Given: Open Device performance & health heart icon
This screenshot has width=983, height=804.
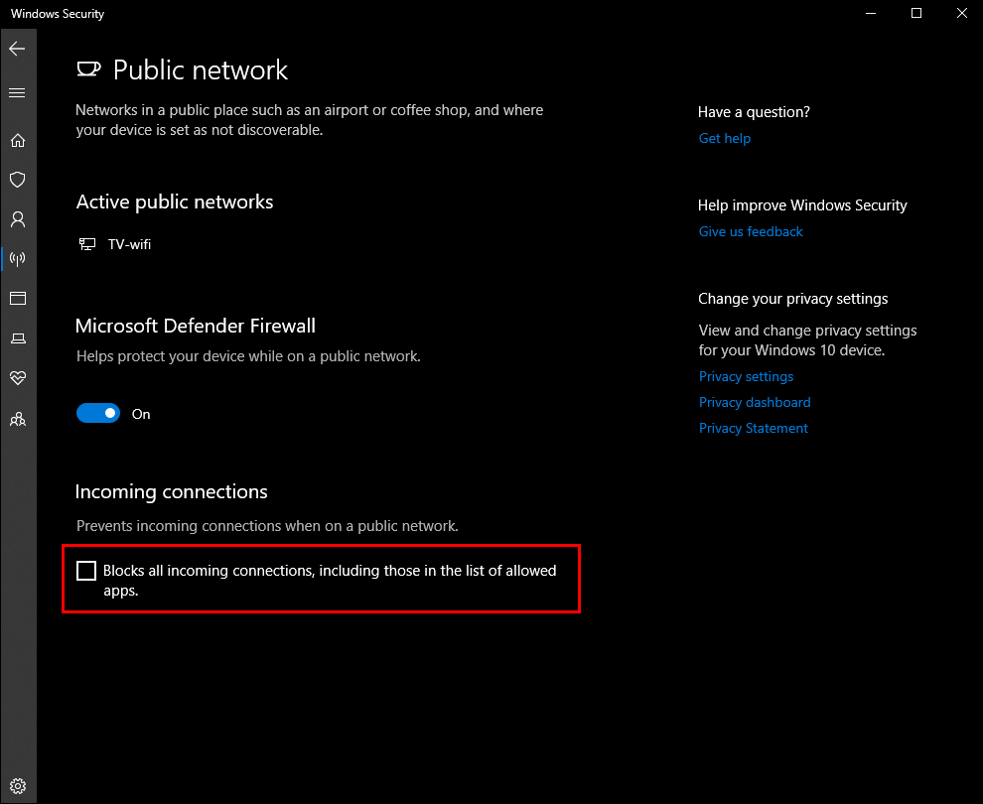Looking at the screenshot, I should (x=17, y=378).
